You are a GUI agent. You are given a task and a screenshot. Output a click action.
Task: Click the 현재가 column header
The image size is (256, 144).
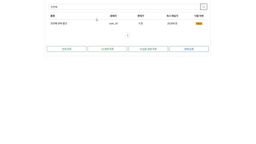pyautogui.click(x=140, y=16)
